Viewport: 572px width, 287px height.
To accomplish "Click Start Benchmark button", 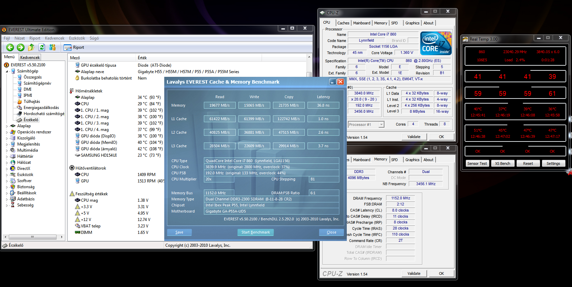I will click(256, 232).
